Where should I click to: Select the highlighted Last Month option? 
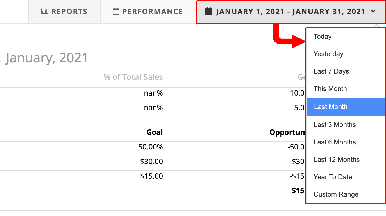click(330, 107)
